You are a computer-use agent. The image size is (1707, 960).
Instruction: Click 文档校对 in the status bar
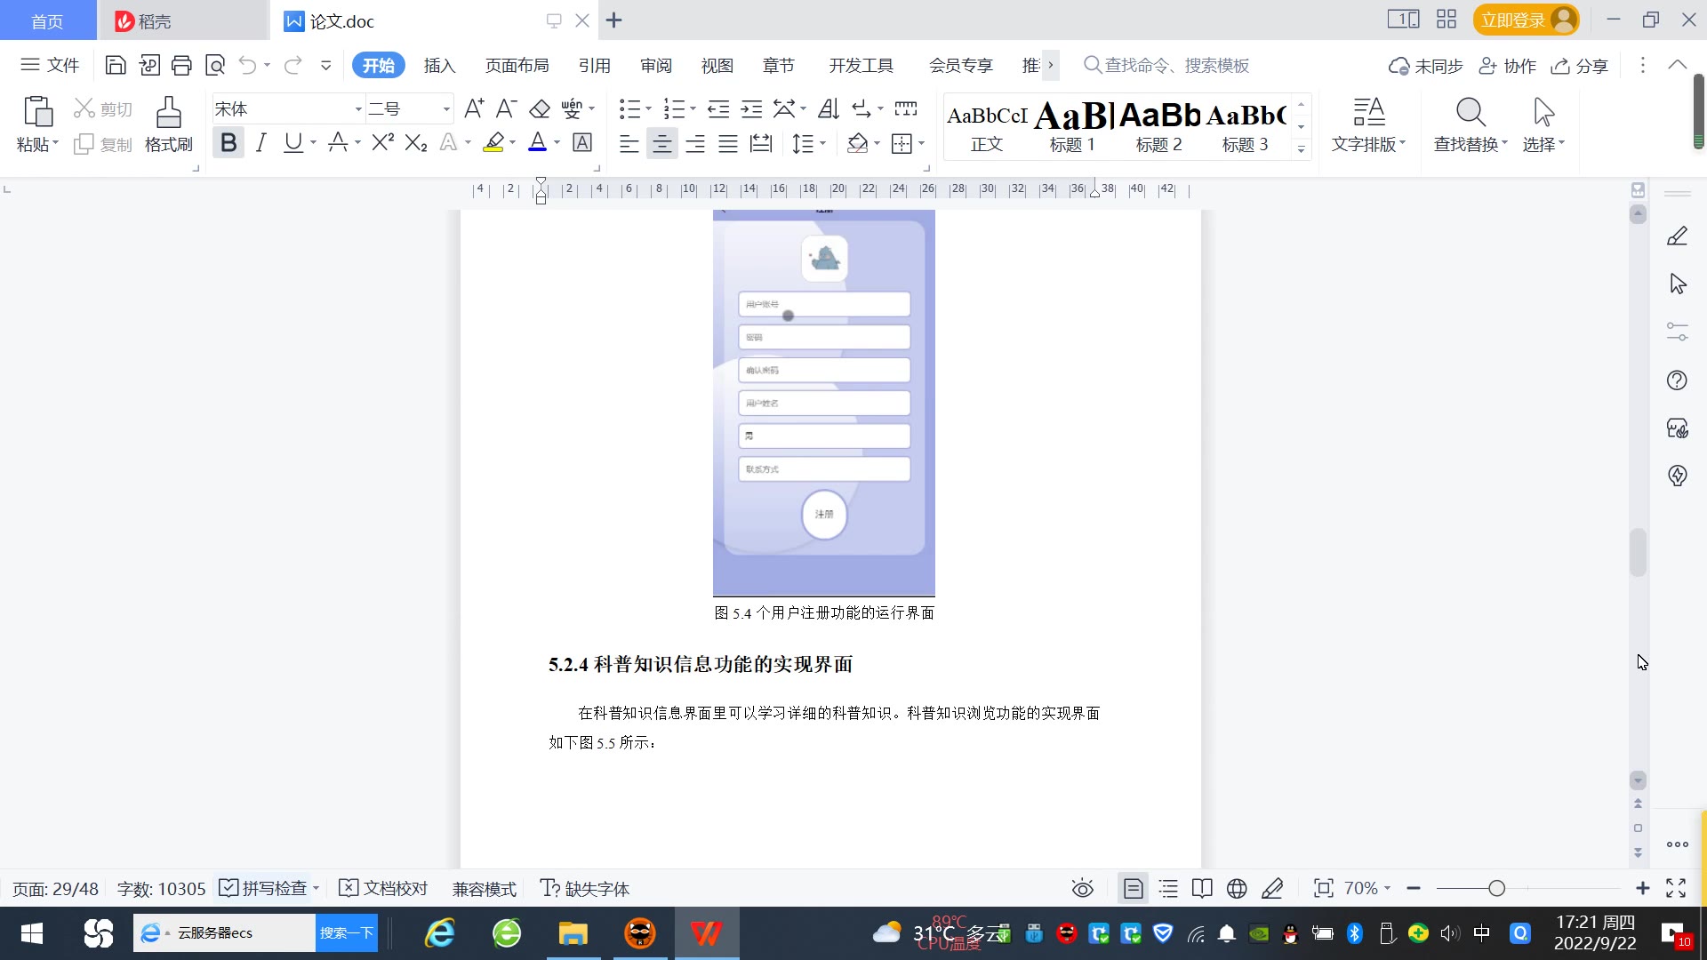[x=384, y=889]
